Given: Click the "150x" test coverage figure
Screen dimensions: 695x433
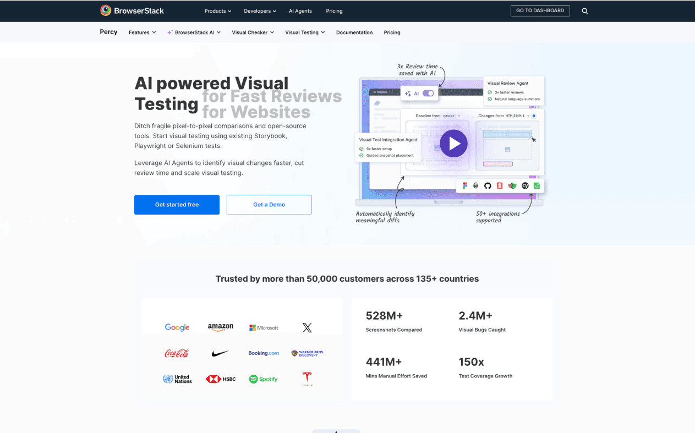Looking at the screenshot, I should click(472, 362).
